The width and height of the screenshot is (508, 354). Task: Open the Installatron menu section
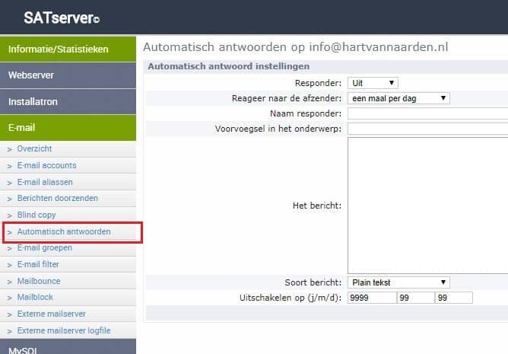click(68, 101)
